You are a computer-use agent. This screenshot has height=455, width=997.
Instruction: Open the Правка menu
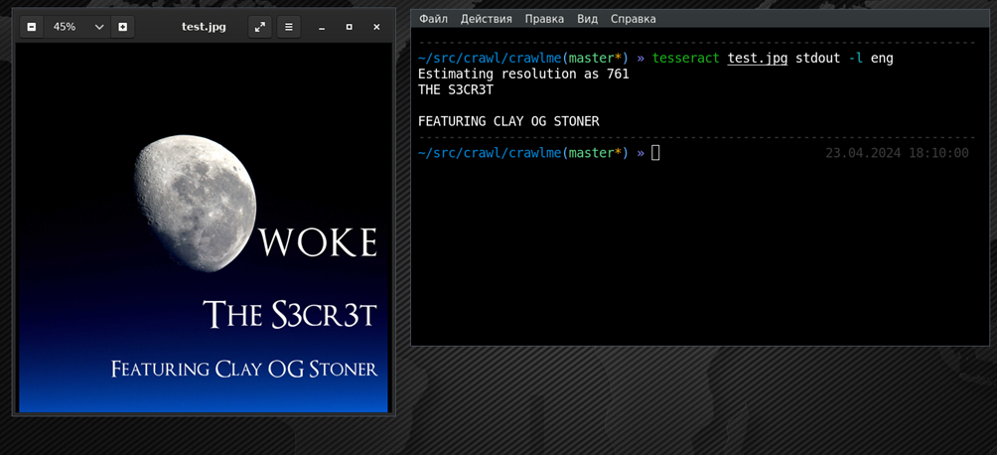[x=544, y=19]
